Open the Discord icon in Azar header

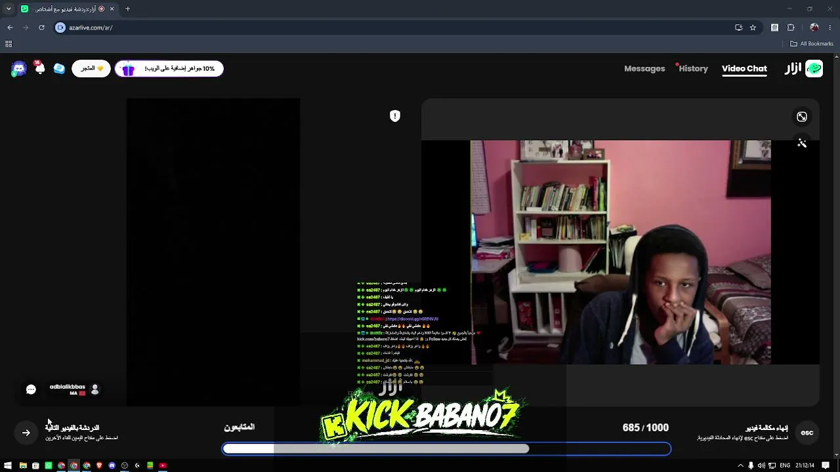pyautogui.click(x=19, y=69)
